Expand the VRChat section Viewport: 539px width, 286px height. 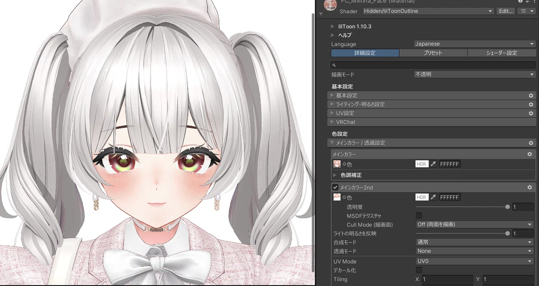[x=432, y=122]
